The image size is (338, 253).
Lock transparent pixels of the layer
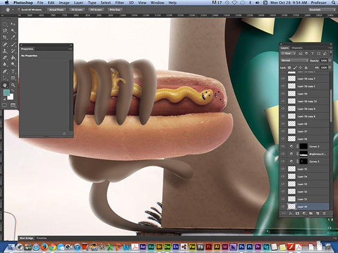coord(290,67)
